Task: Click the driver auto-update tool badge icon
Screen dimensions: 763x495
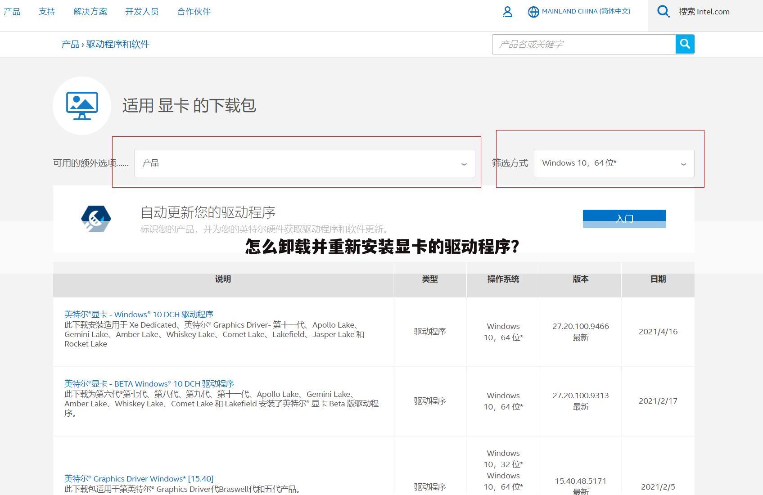Action: point(96,218)
